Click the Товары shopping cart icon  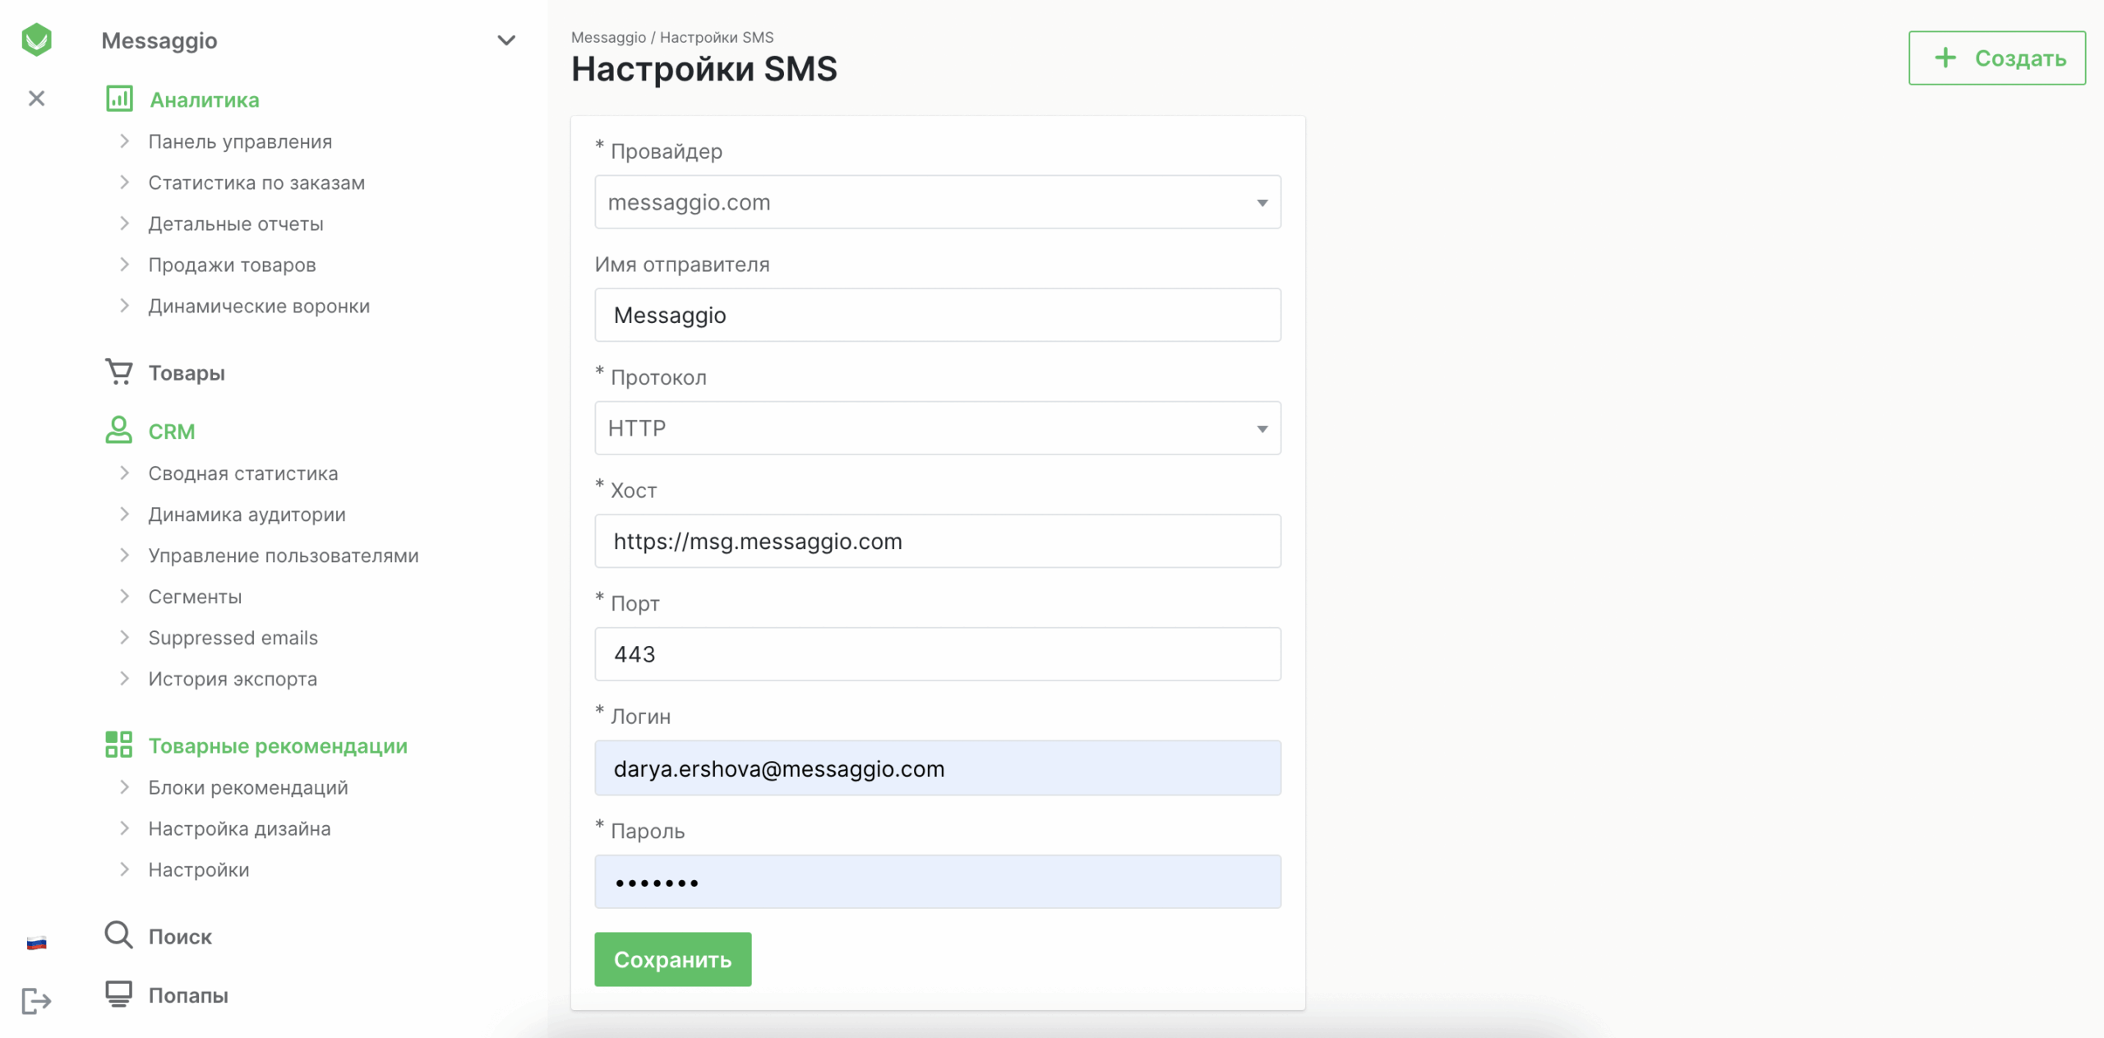(119, 372)
